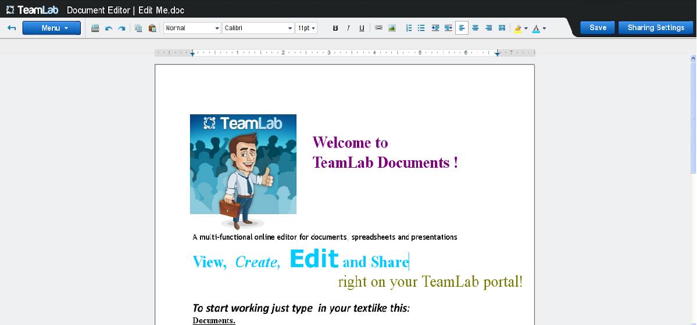Click scrollbar up arrow

(693, 58)
